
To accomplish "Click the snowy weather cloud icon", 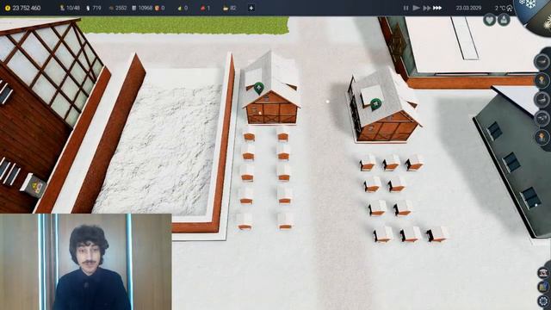I will 509,8.
